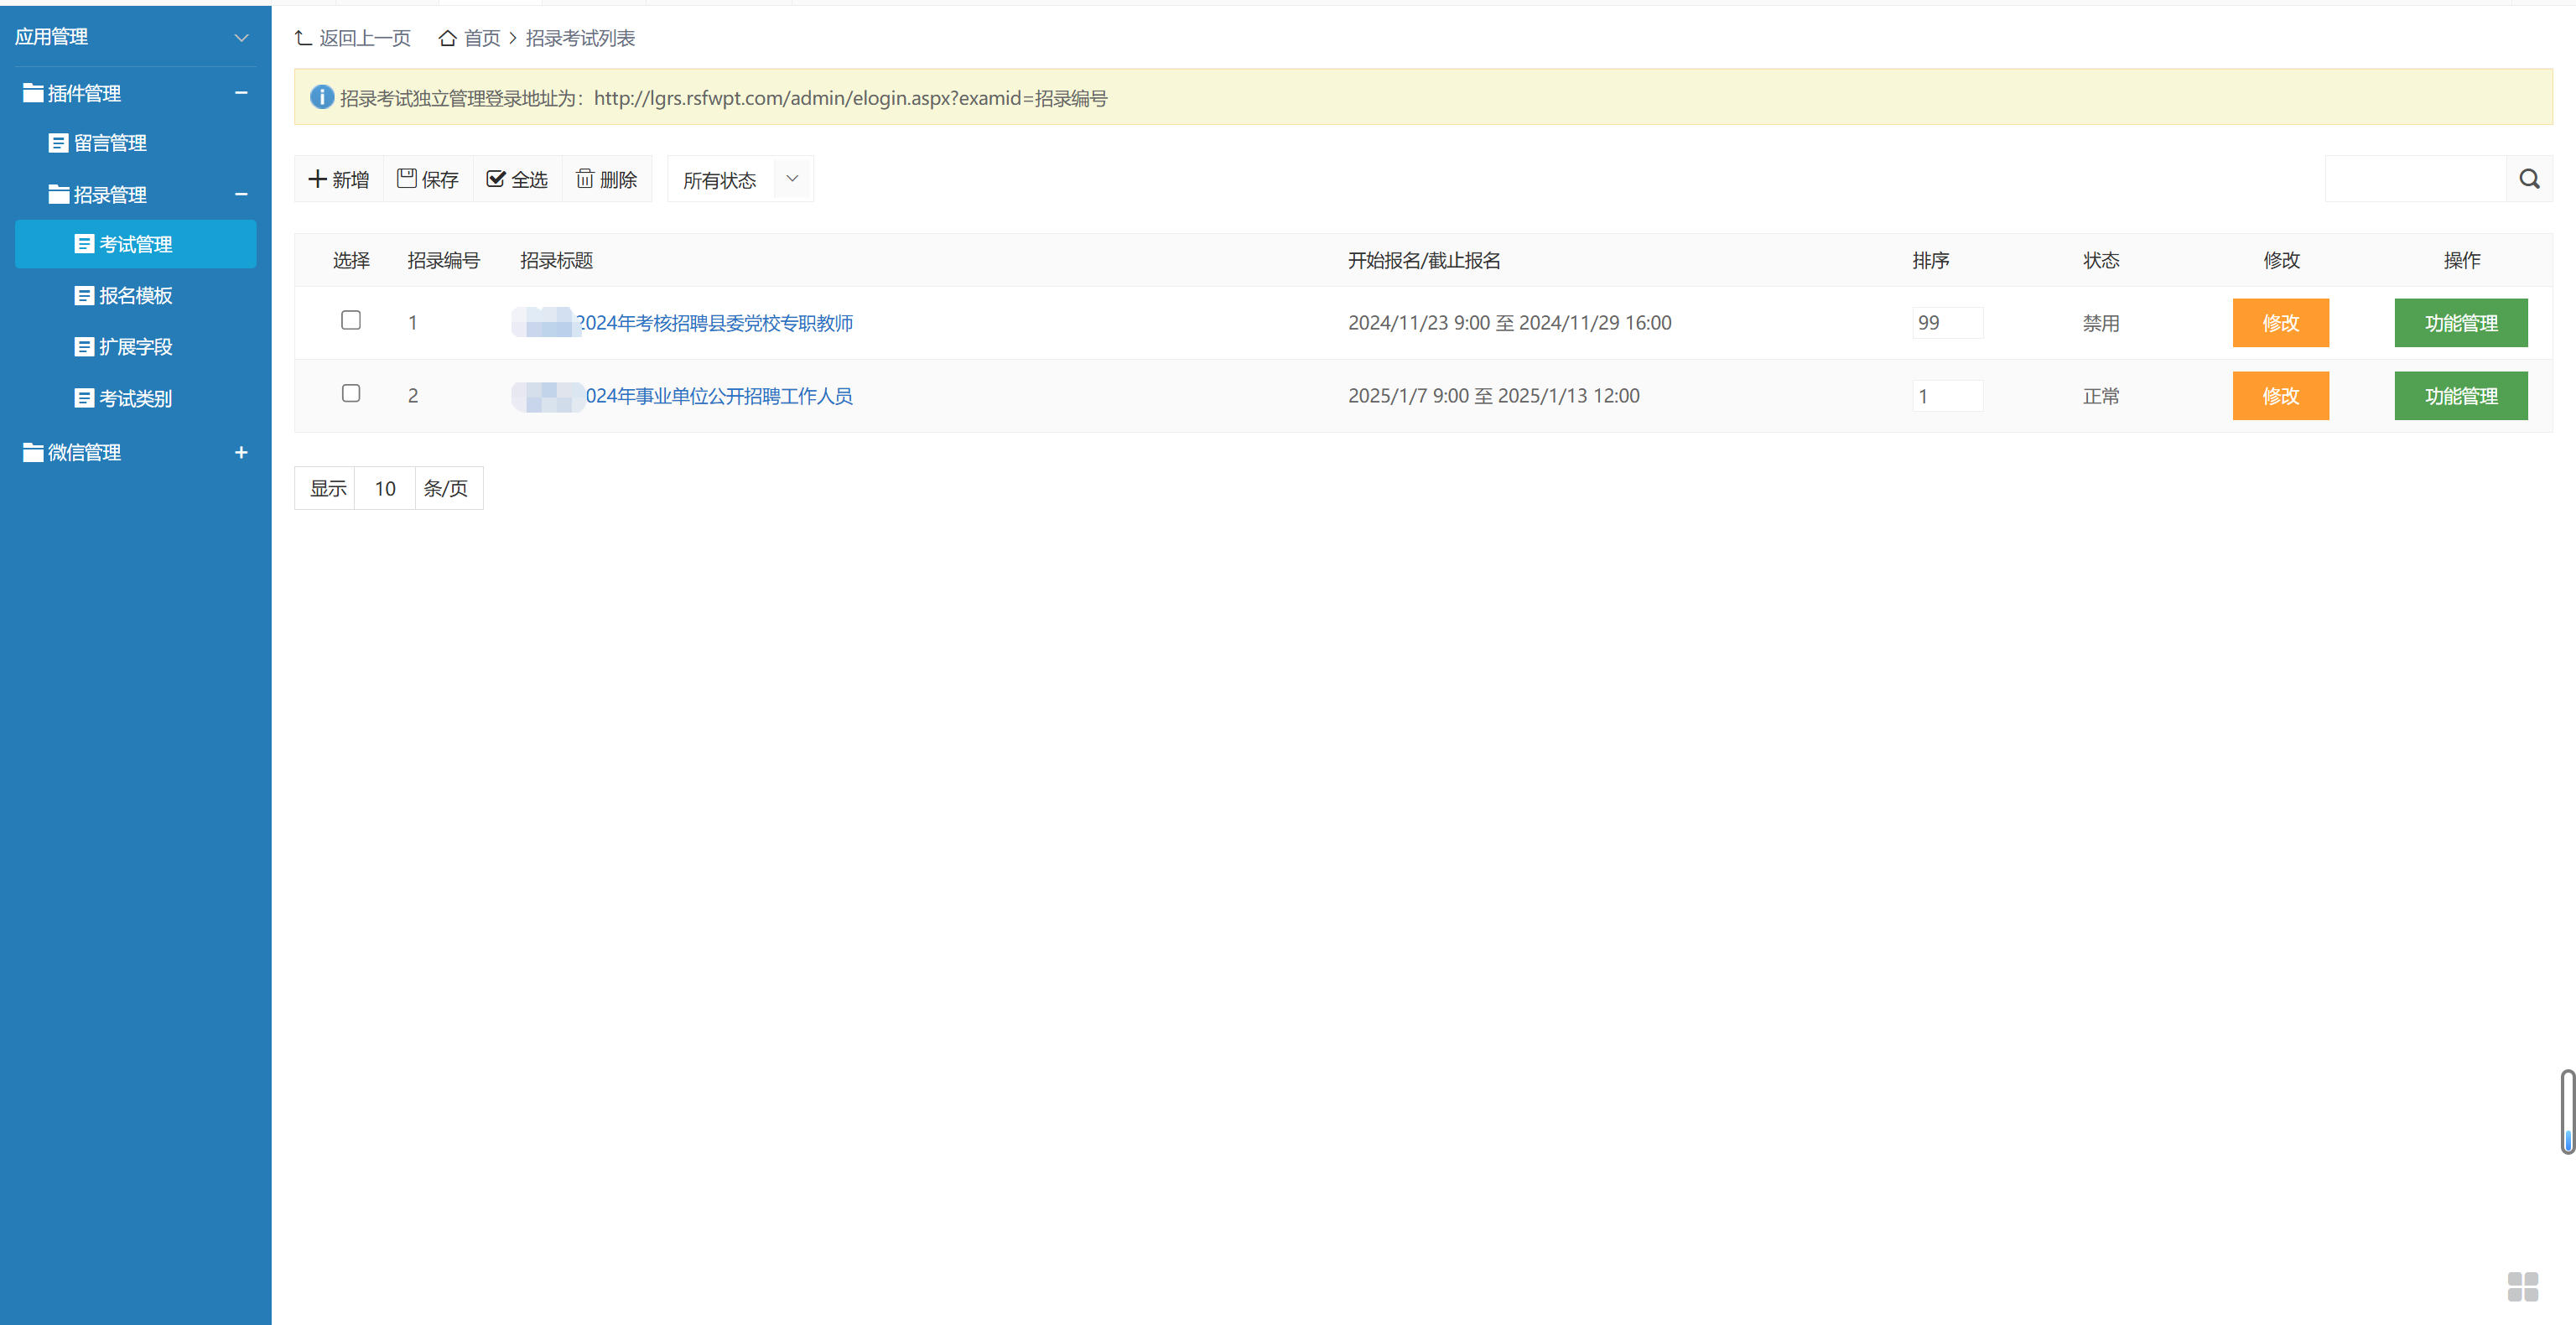Screen dimensions: 2576x1325
Task: Click the 排序 column header
Action: pos(1930,260)
